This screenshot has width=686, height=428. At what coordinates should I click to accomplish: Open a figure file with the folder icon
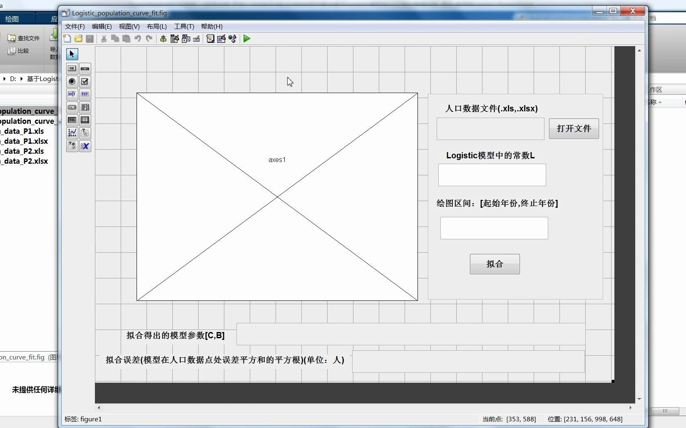coord(78,39)
